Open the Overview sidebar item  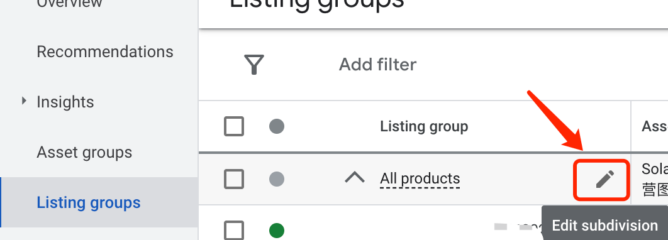(x=69, y=3)
